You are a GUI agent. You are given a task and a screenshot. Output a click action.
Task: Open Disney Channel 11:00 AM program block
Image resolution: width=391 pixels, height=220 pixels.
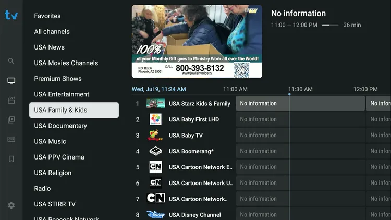click(x=300, y=214)
